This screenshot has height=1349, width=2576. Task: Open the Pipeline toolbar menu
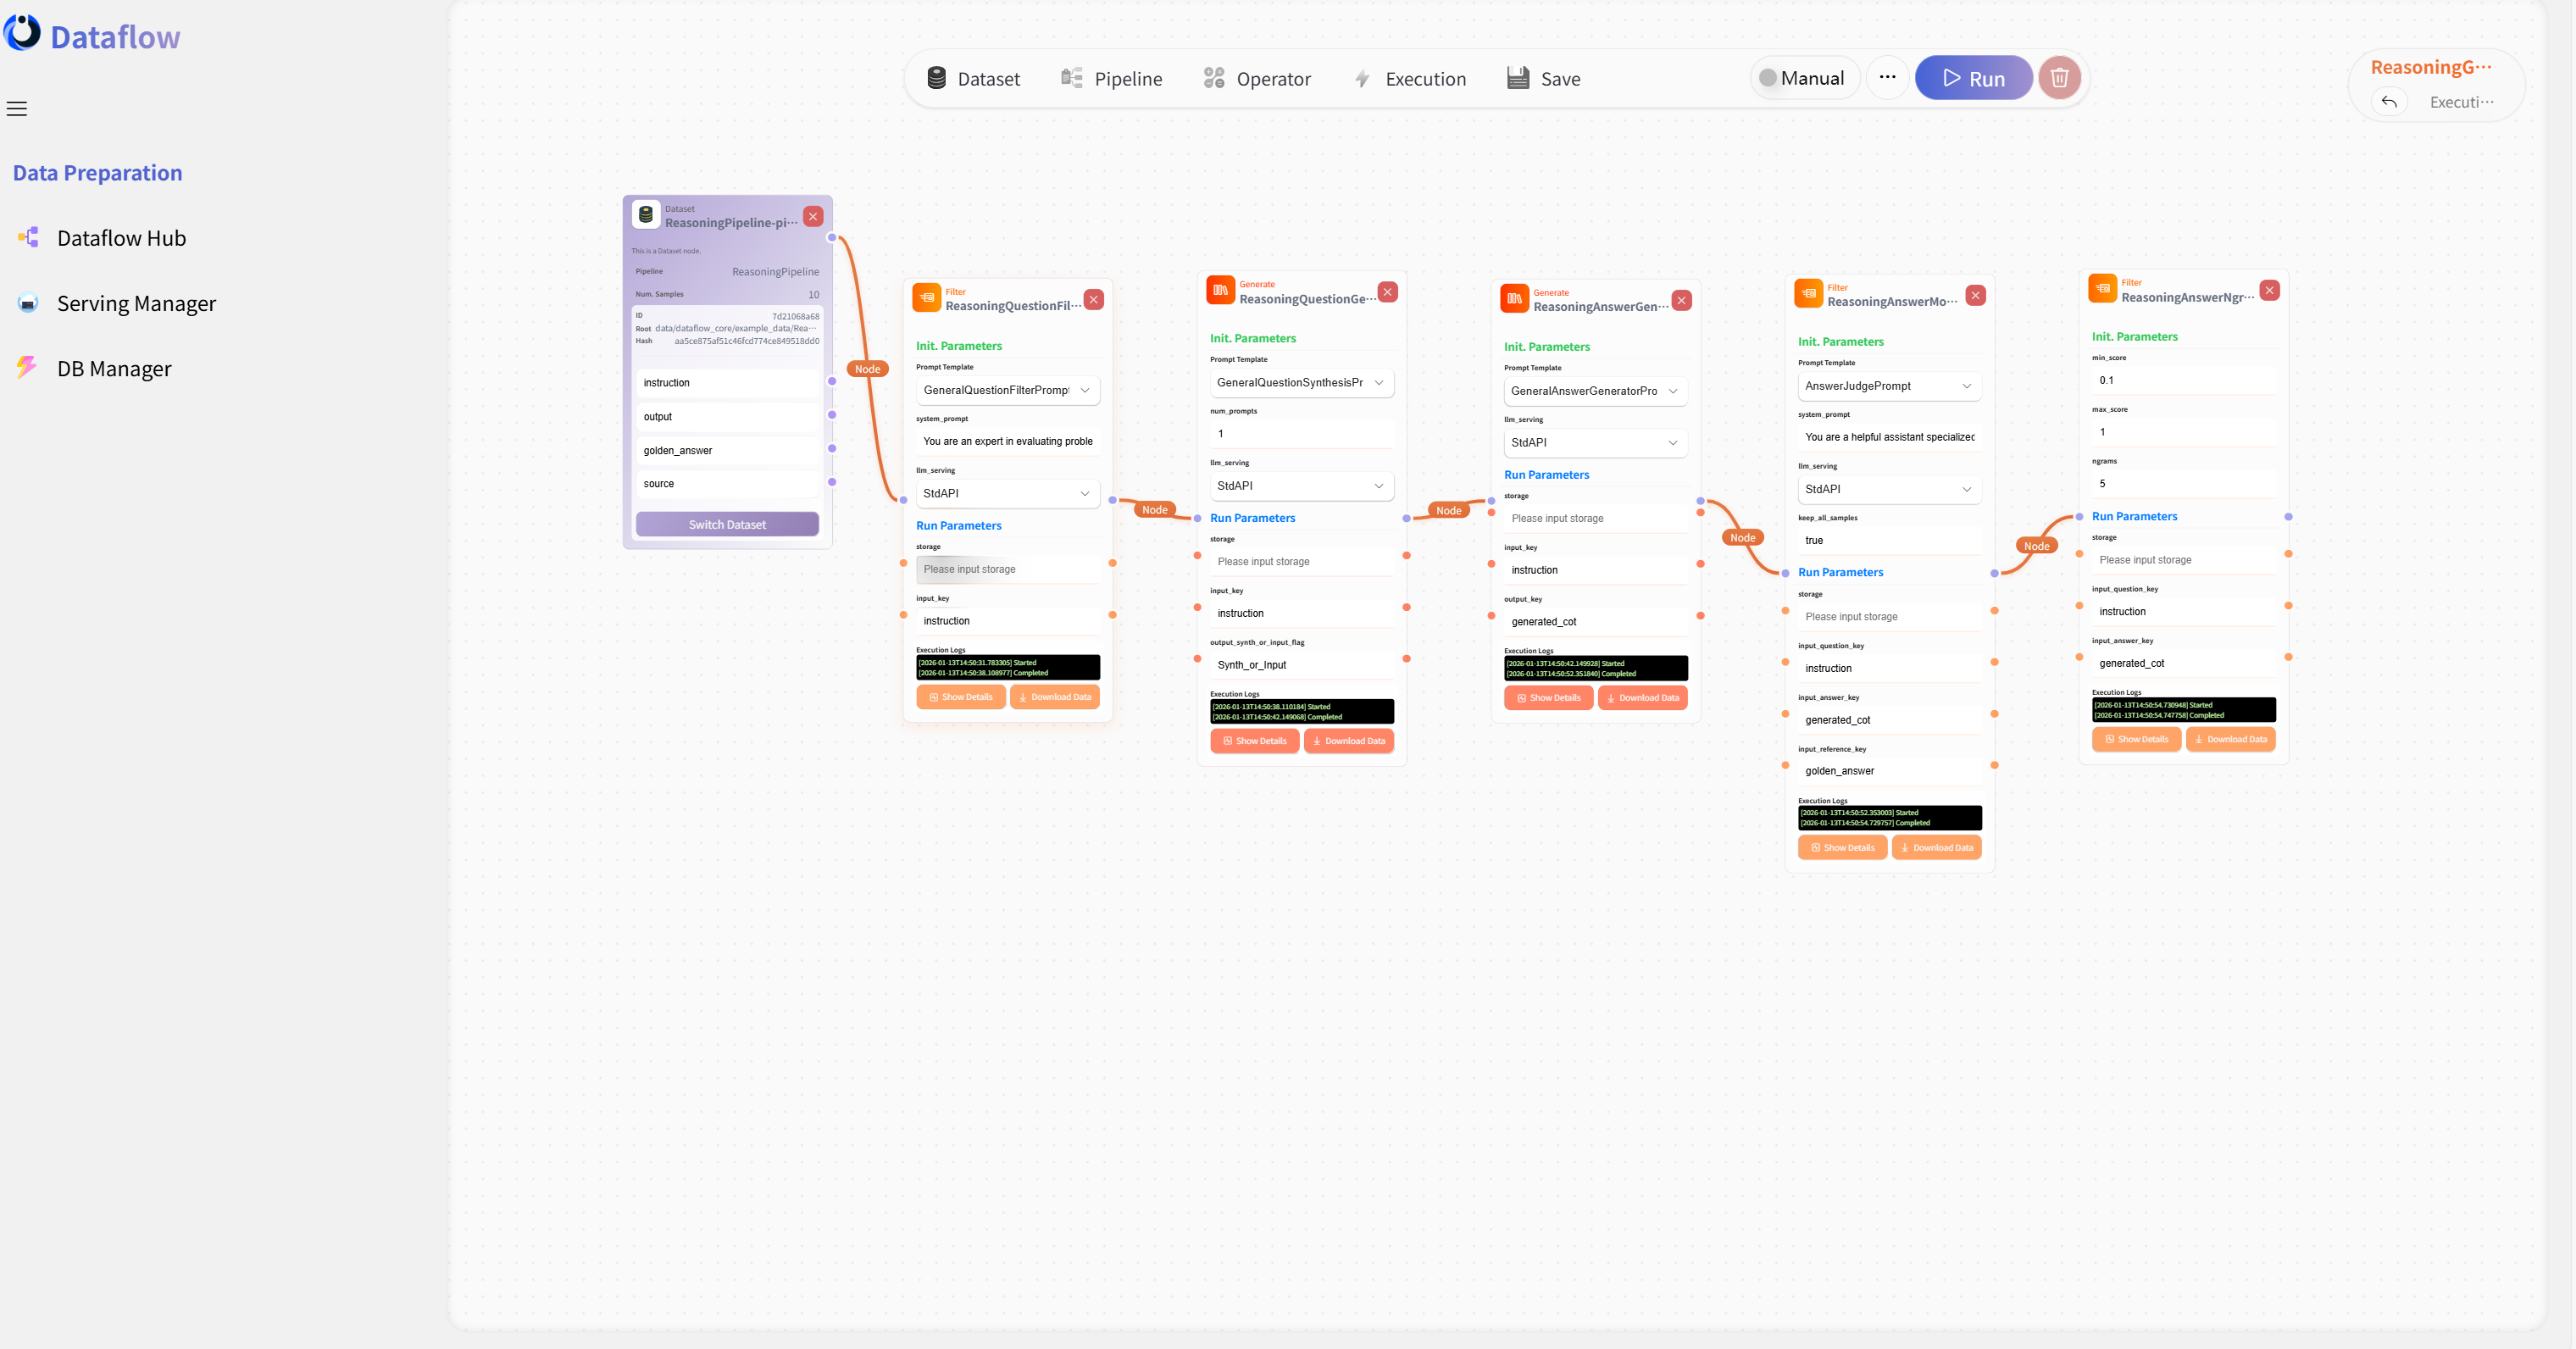click(1111, 79)
